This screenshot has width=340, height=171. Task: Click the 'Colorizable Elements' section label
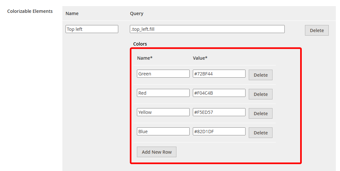(30, 11)
